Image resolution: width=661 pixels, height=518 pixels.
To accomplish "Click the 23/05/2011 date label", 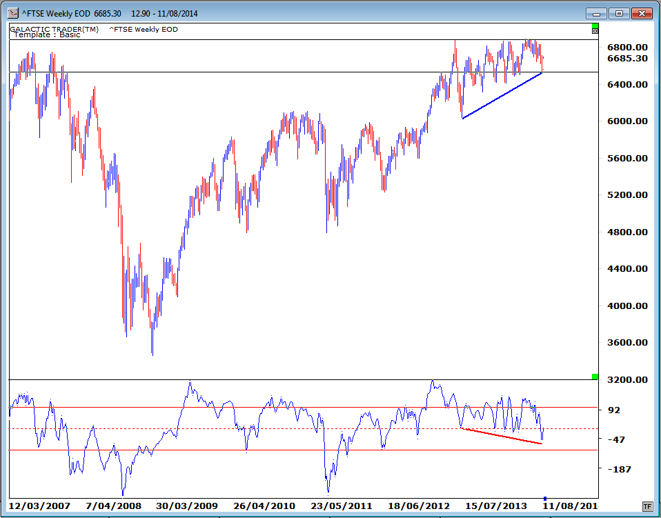I will [x=342, y=506].
